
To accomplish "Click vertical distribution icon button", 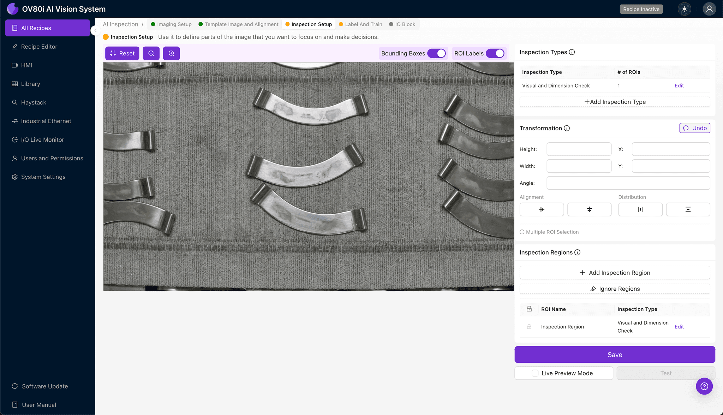I will (688, 209).
